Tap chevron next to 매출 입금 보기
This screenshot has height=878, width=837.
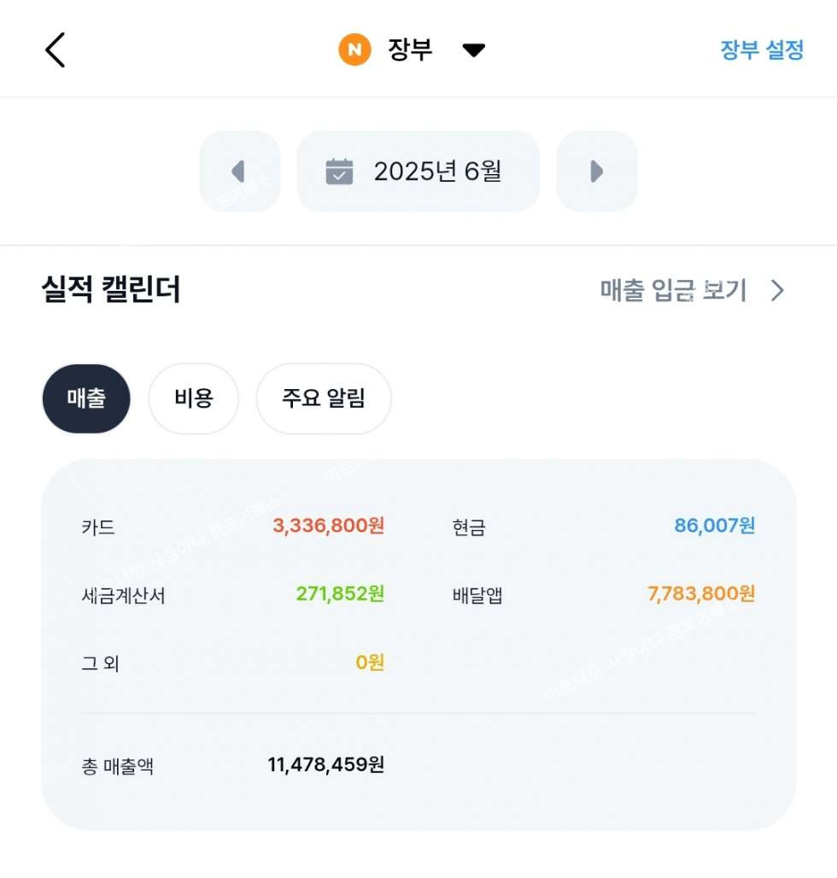pos(777,291)
